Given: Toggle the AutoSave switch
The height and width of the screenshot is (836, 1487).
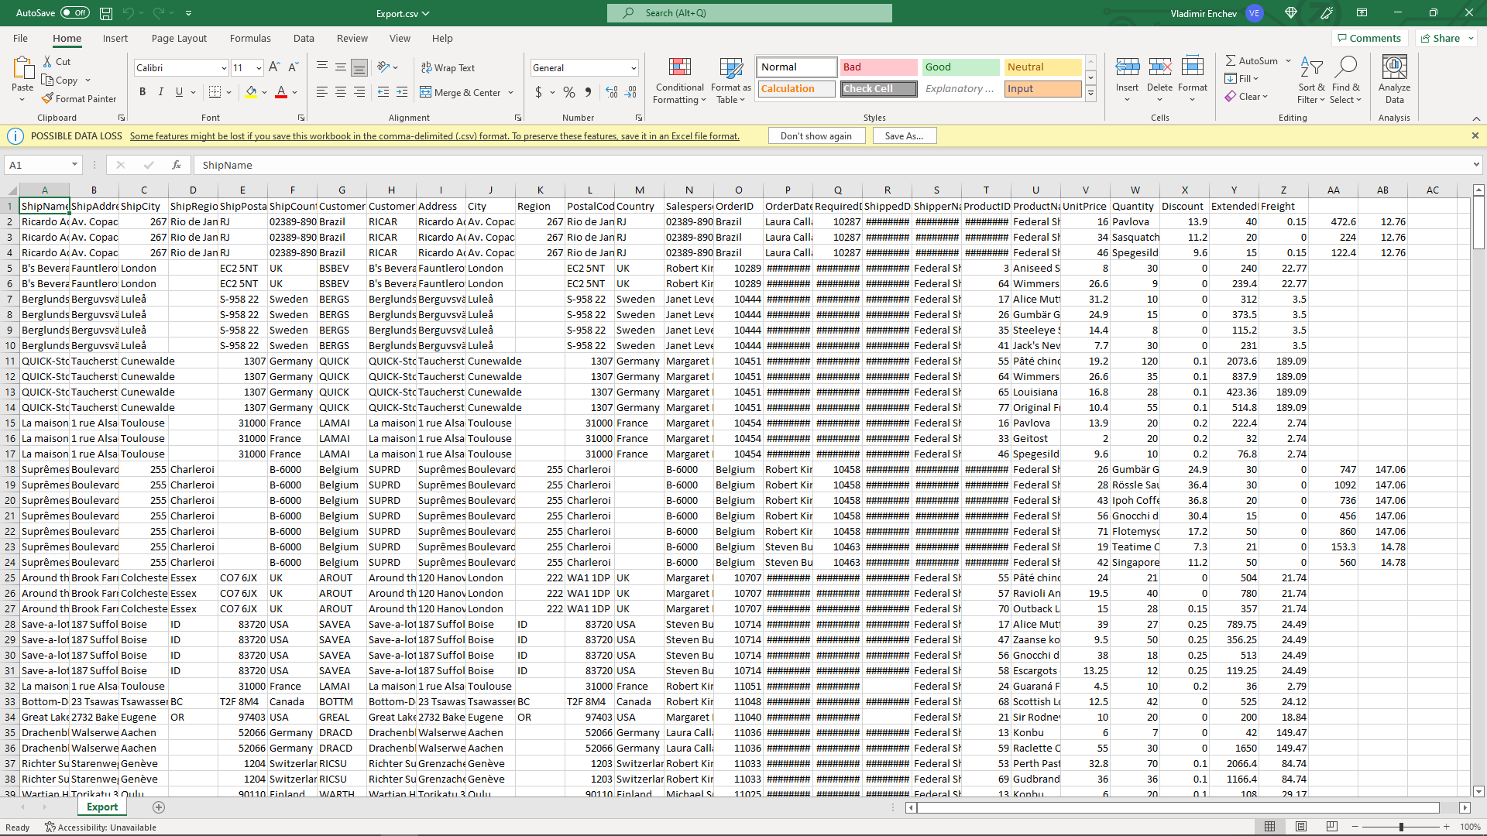Looking at the screenshot, I should click(75, 13).
